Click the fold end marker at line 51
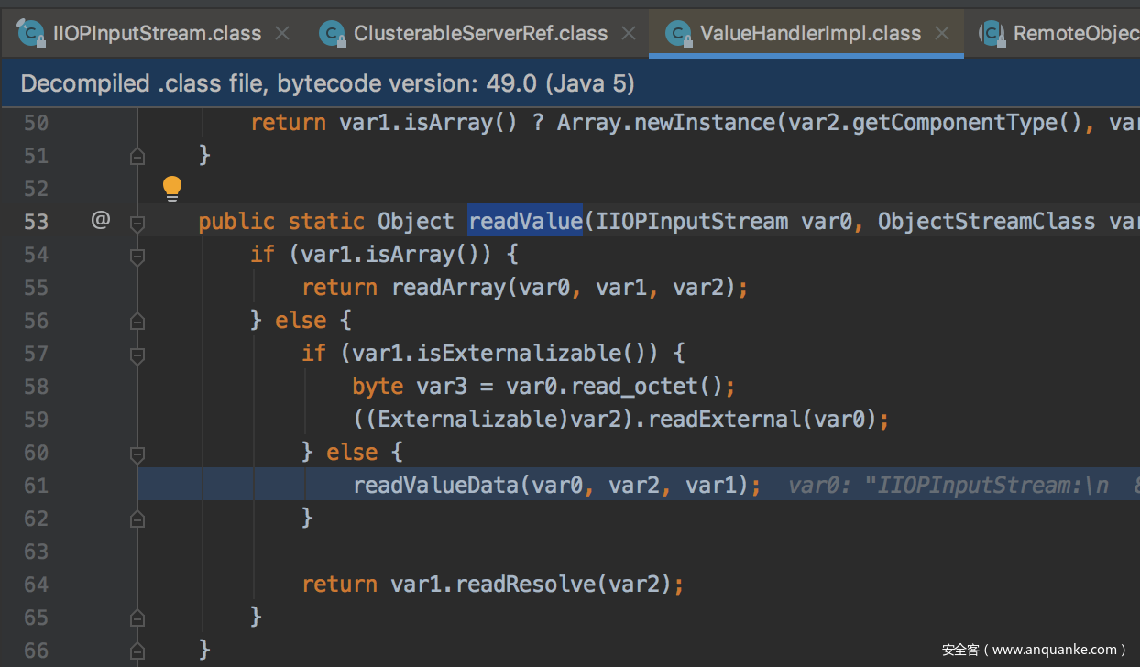 (137, 156)
